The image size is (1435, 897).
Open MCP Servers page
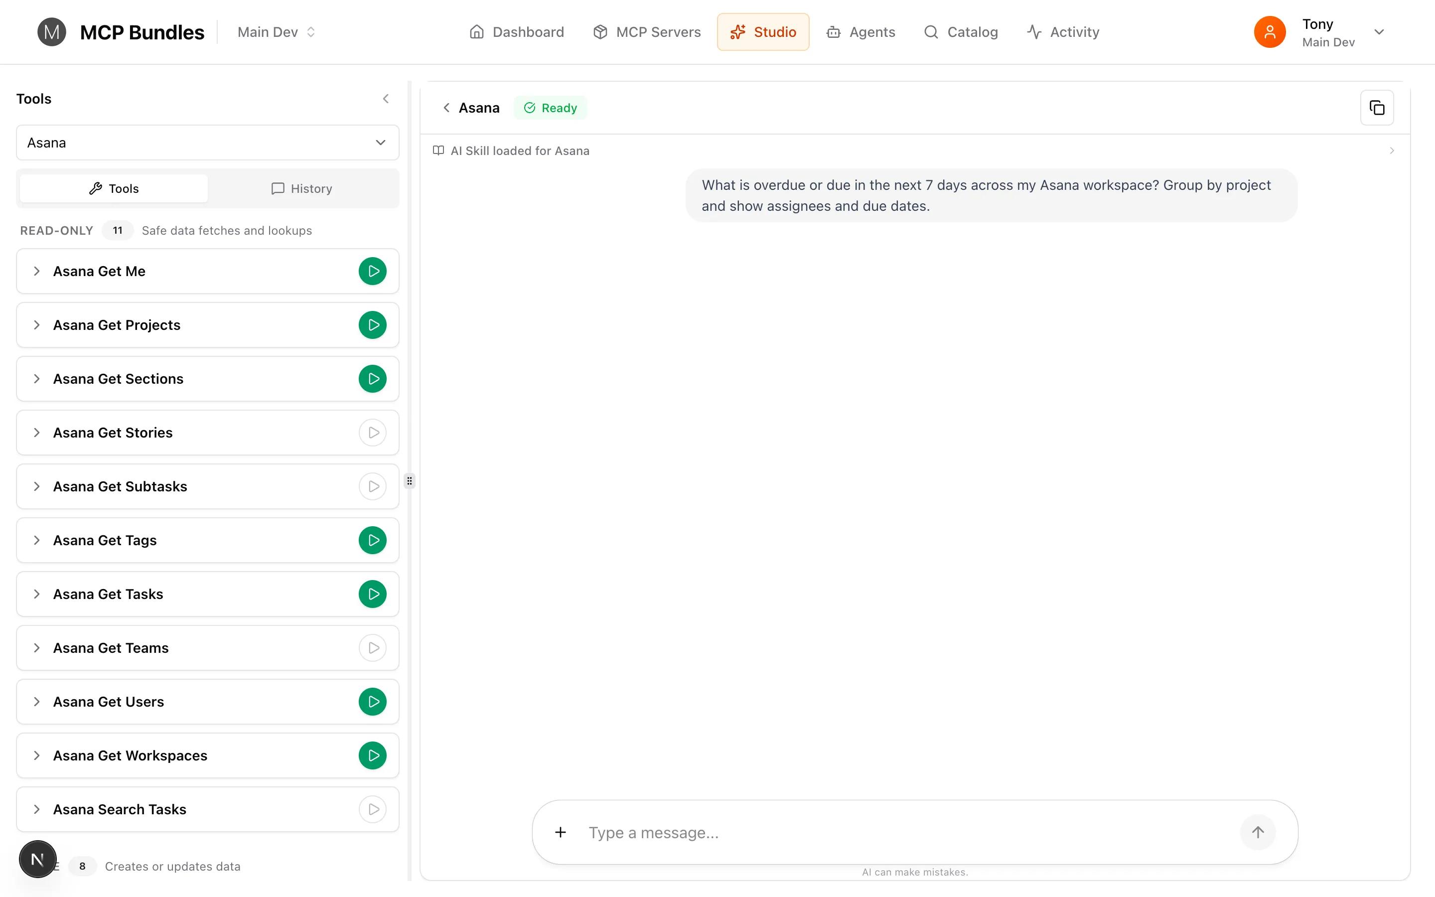coord(647,32)
